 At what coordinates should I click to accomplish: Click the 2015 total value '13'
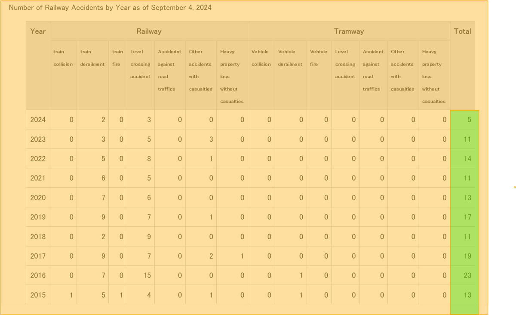tap(467, 295)
